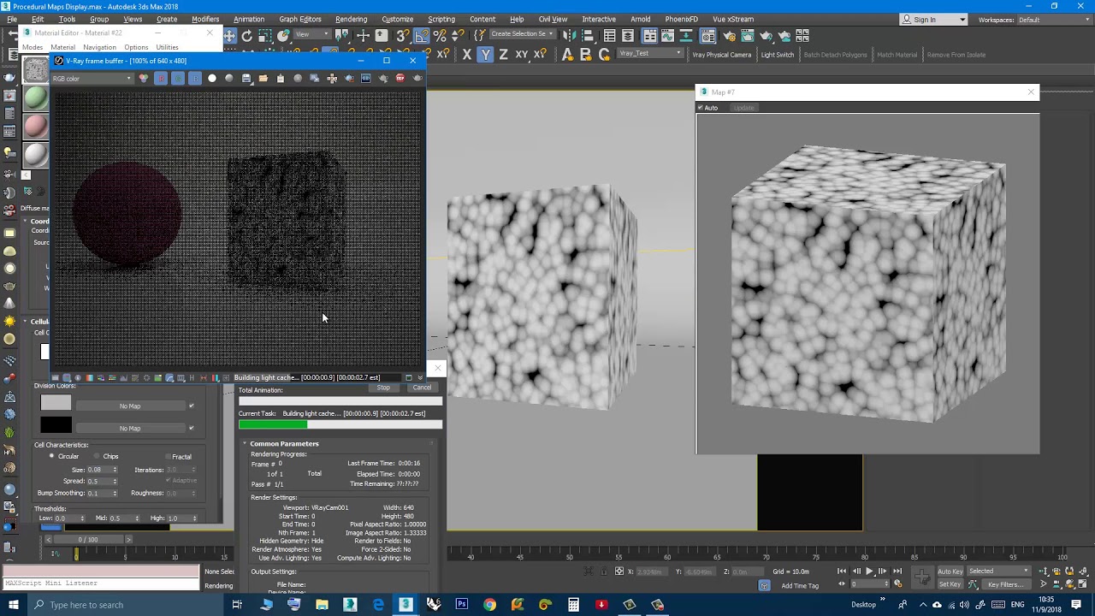Viewport: 1095px width, 616px height.
Task: Open the Material Editor toolbar icon
Action: click(707, 36)
